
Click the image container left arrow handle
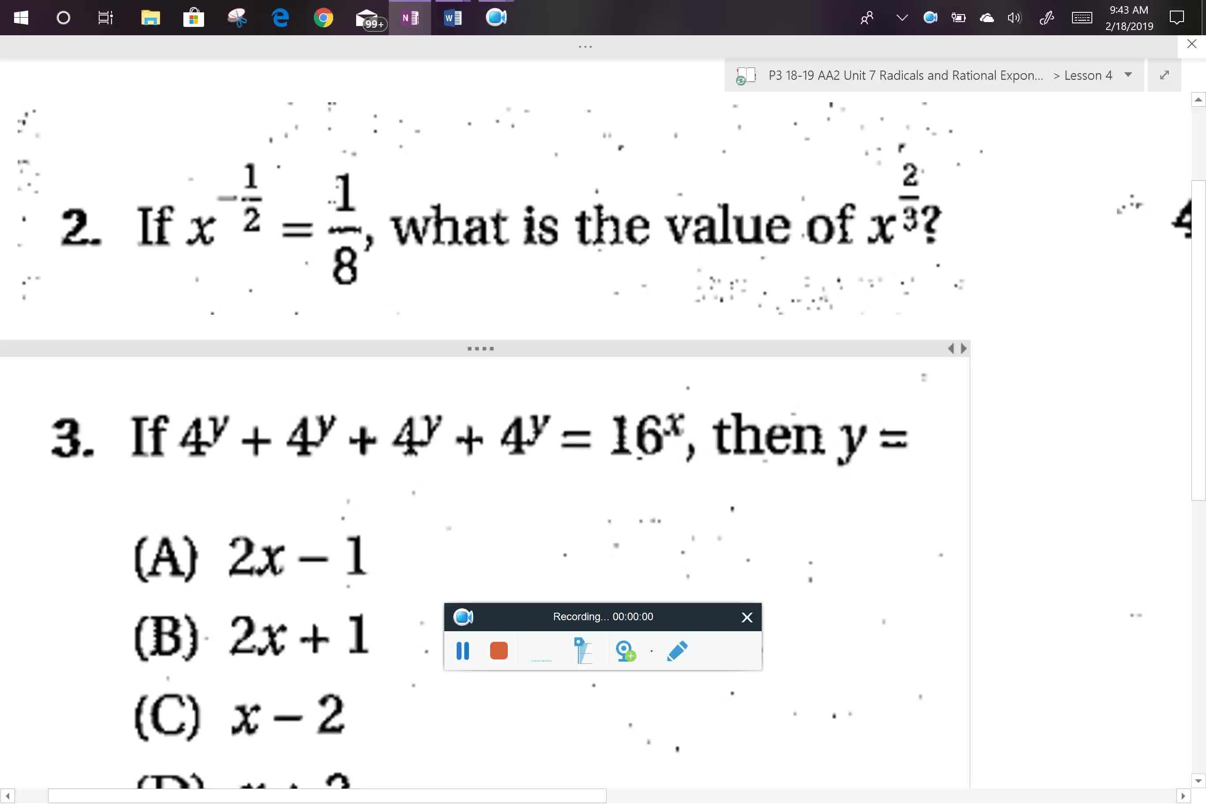point(951,349)
